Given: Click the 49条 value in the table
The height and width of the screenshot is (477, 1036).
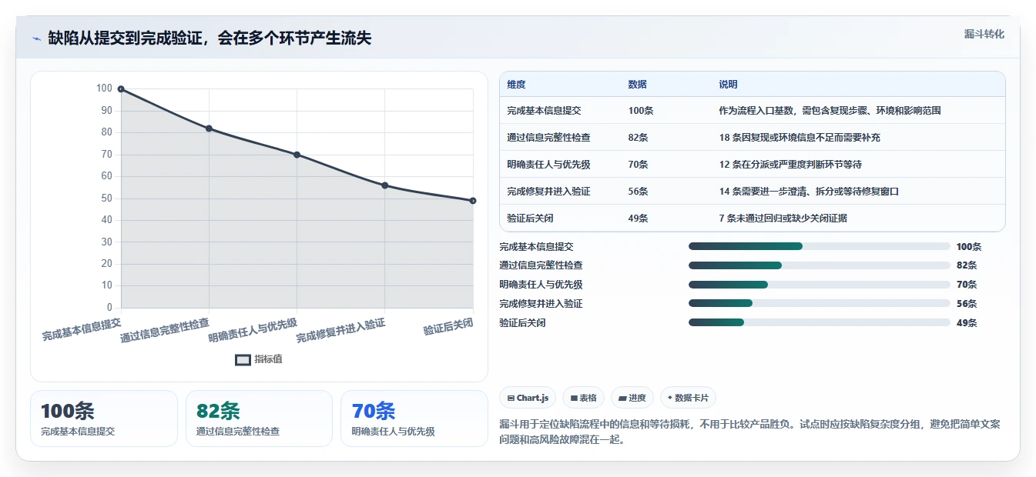Looking at the screenshot, I should coord(638,218).
